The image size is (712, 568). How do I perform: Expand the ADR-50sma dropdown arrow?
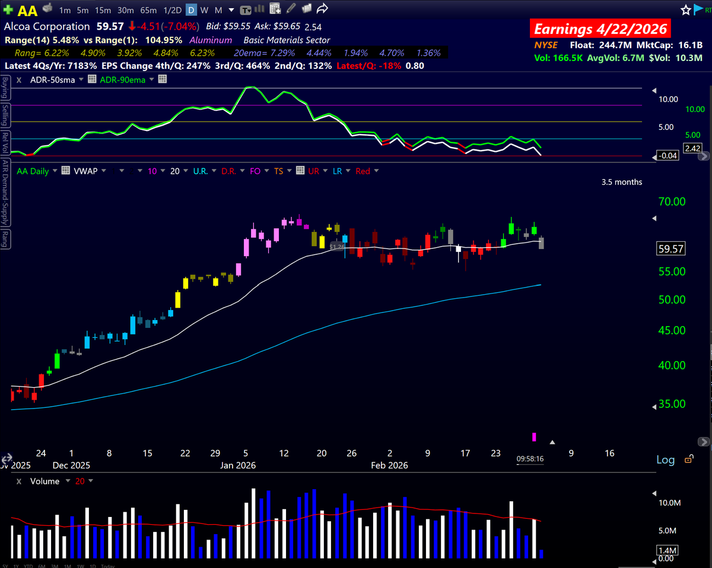pyautogui.click(x=81, y=80)
